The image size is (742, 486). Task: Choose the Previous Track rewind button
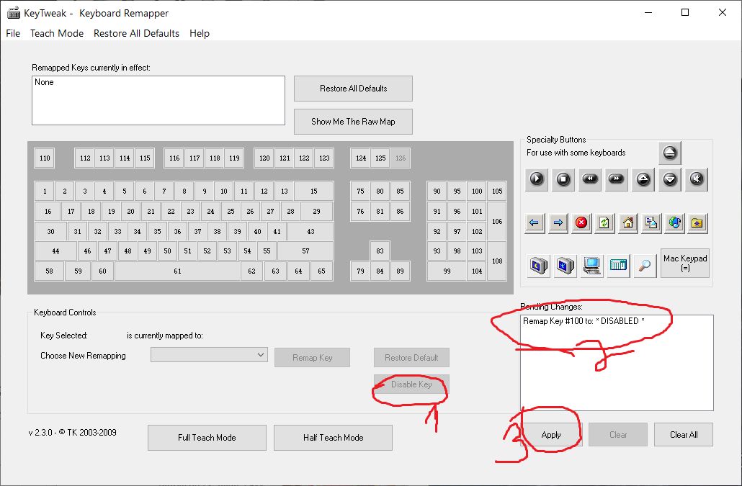[x=589, y=179]
